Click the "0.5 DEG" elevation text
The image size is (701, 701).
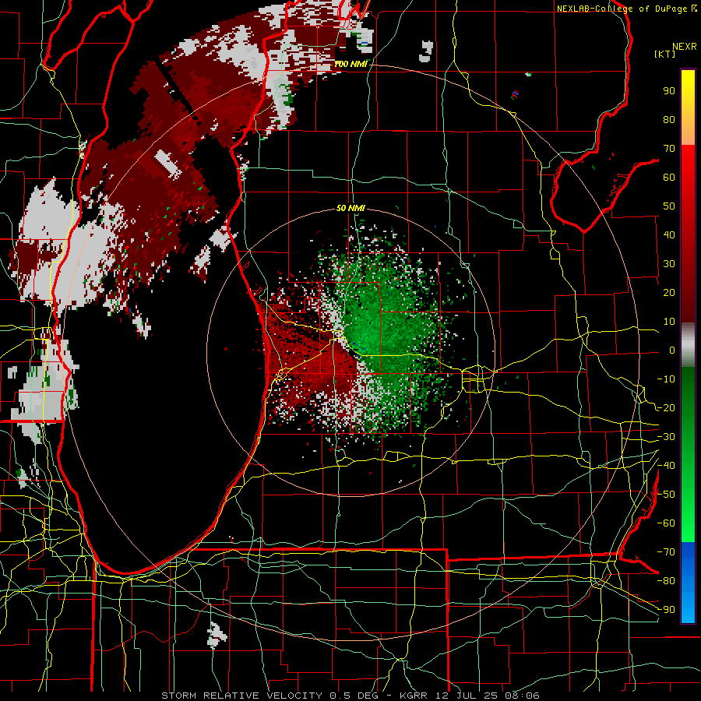click(x=354, y=696)
